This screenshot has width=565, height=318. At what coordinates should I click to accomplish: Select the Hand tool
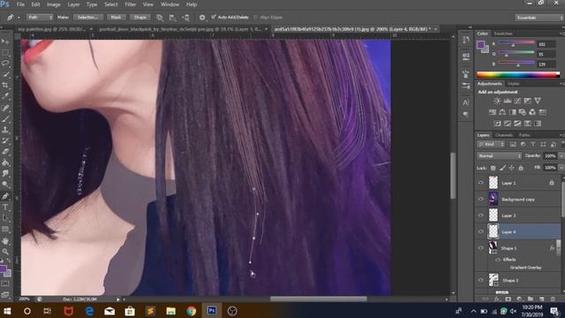[x=5, y=240]
